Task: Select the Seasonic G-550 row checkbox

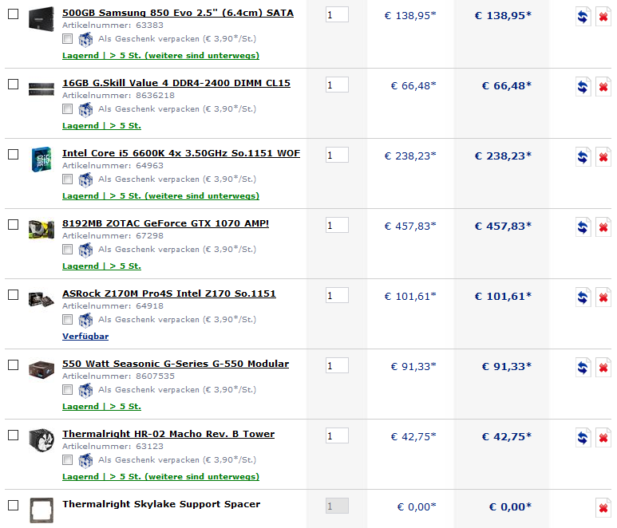Action: tap(14, 364)
